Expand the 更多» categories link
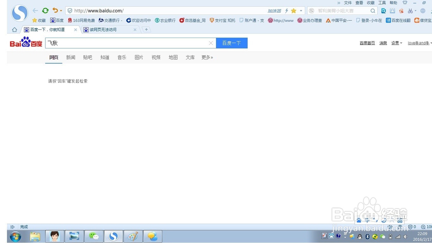The image size is (432, 243). (x=207, y=58)
